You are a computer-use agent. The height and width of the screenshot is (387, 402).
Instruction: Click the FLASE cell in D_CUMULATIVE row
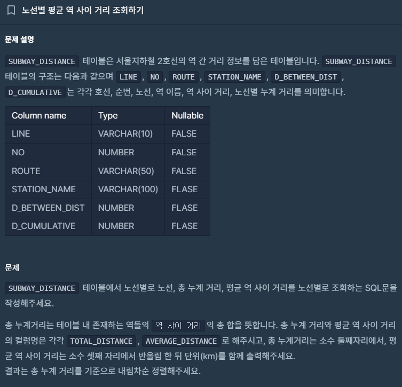click(x=187, y=226)
